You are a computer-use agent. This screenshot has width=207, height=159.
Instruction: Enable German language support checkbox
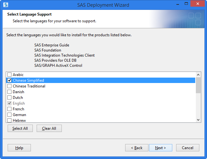pyautogui.click(x=10, y=115)
